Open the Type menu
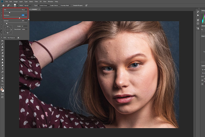This screenshot has width=205, height=137. click(26, 2)
